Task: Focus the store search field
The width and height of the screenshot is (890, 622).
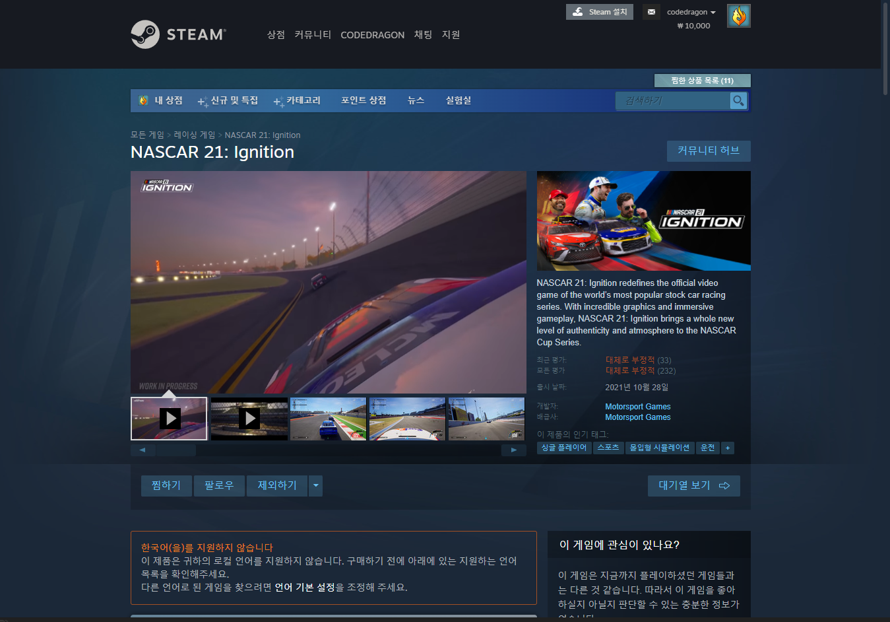Action: pyautogui.click(x=673, y=100)
